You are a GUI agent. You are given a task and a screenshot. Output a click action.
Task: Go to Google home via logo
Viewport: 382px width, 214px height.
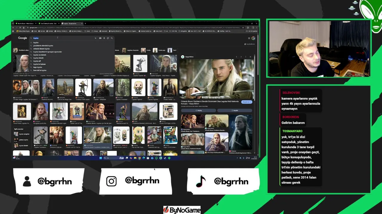22,38
